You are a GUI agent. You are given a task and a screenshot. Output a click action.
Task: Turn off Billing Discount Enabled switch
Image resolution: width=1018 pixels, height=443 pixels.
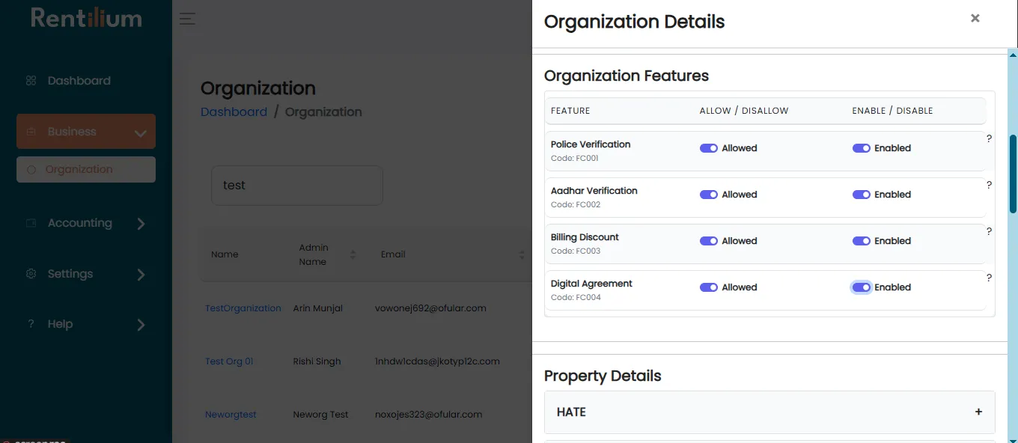point(862,241)
